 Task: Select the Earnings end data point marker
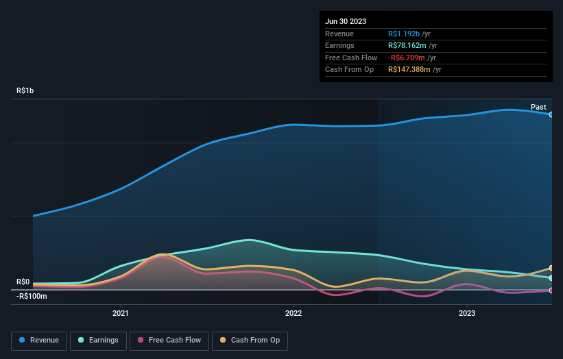pos(551,278)
